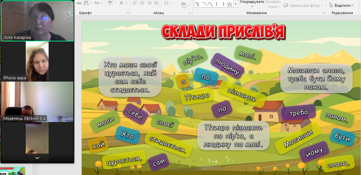The width and height of the screenshot is (361, 175).
Task: Click blue word tile 'Хто'
Action: pyautogui.click(x=127, y=135)
